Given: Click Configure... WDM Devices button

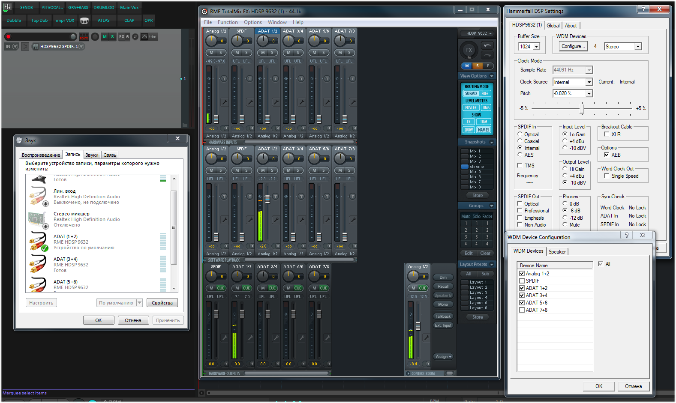Looking at the screenshot, I should tap(573, 46).
